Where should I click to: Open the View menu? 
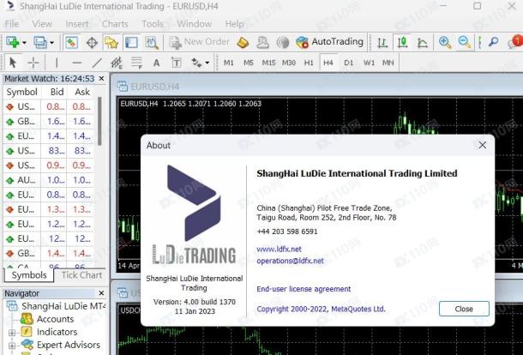click(42, 24)
